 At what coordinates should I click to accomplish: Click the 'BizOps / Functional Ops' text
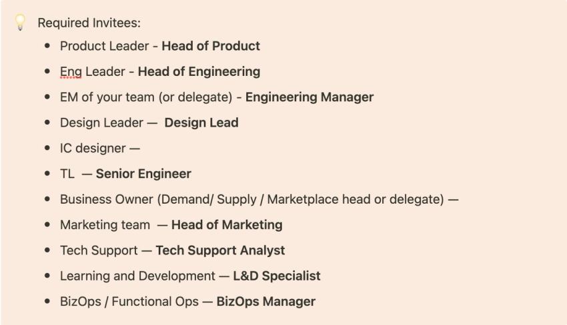(129, 302)
